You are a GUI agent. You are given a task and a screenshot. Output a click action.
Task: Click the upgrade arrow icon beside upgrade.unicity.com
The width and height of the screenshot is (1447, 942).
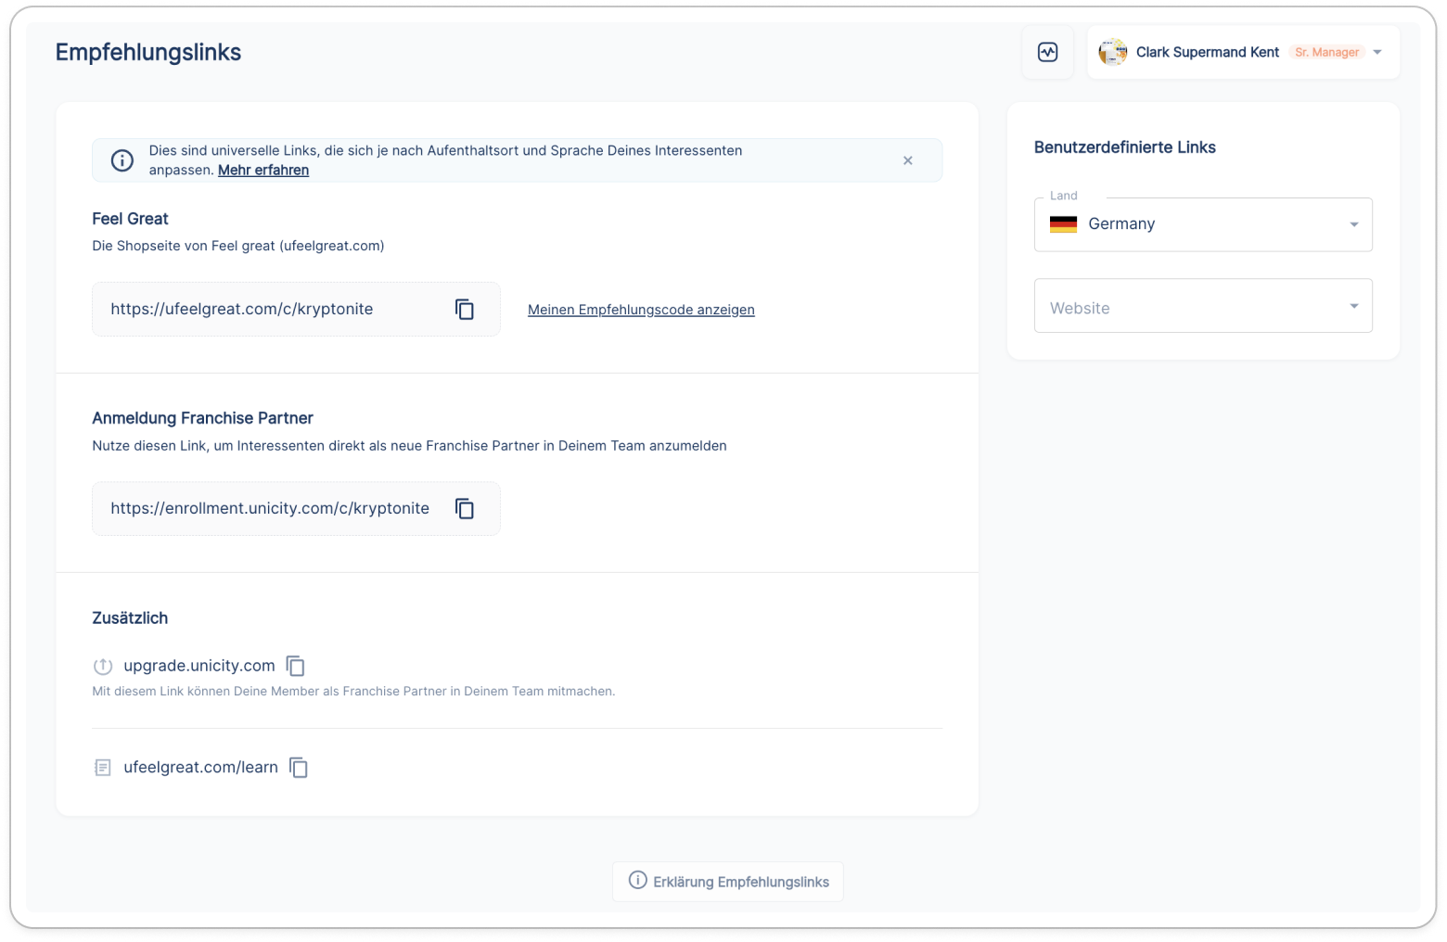pos(103,666)
